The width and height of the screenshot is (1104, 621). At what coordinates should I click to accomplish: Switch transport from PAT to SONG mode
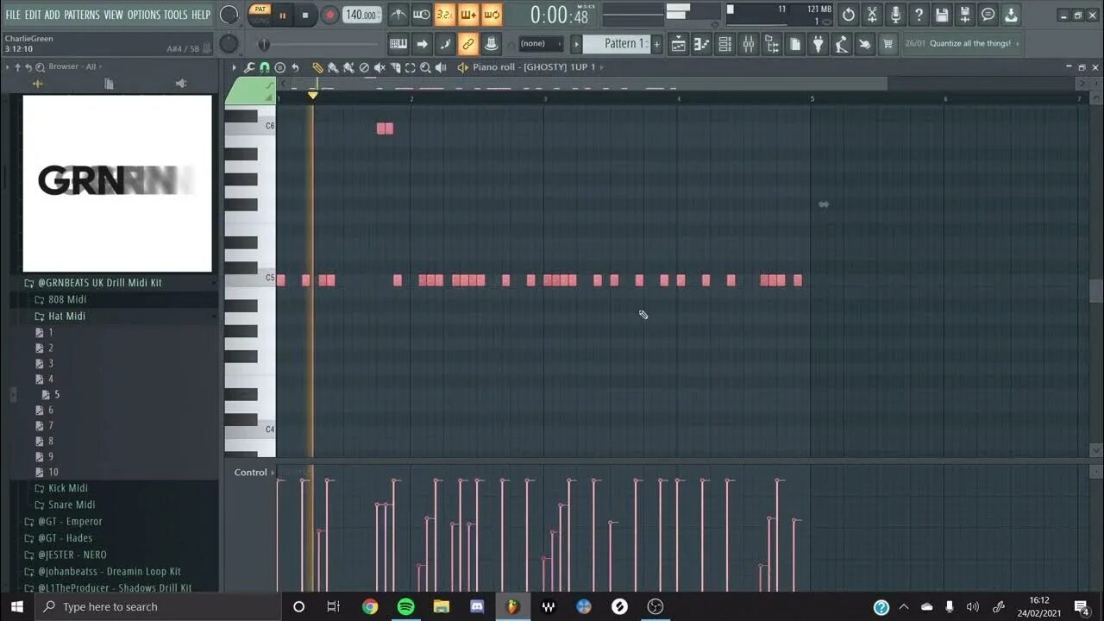click(260, 10)
